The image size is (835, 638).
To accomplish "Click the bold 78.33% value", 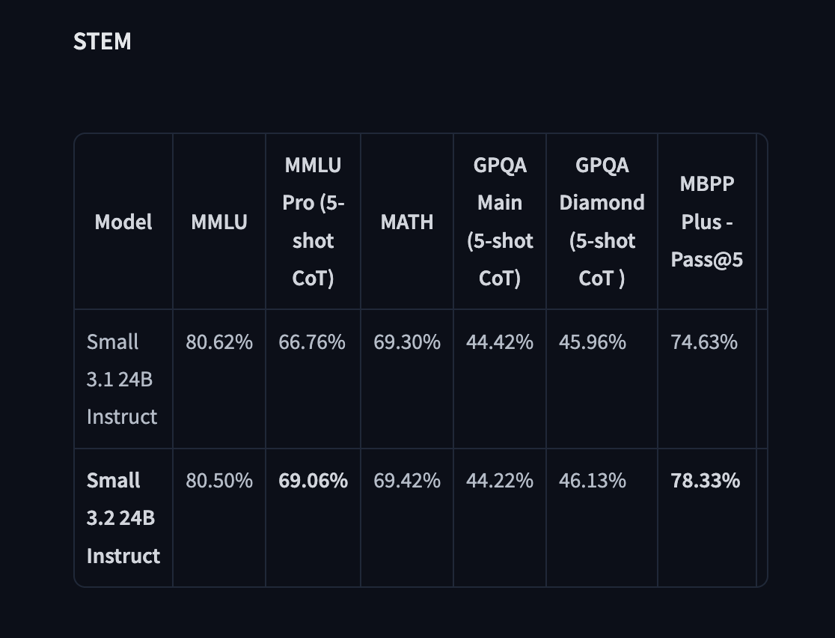I will tap(705, 480).
